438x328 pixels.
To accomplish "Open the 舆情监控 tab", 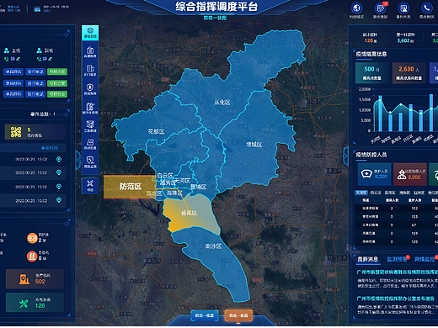I will click(425, 259).
